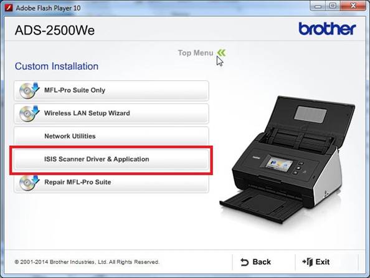Click the CD icon on Repair MFL-Pro Suite
Viewport: 370px width, 278px height.
tap(29, 183)
